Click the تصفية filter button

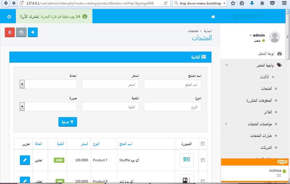tap(68, 122)
